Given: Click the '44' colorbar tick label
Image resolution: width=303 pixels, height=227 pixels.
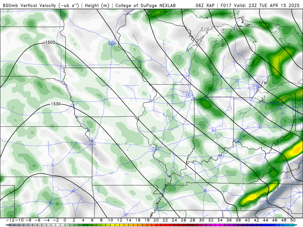Looking at the screenshot, I should coord(266,220).
